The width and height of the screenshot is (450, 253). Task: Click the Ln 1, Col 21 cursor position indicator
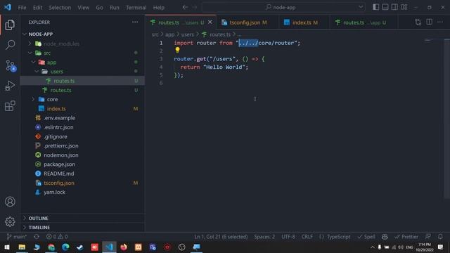(x=221, y=237)
